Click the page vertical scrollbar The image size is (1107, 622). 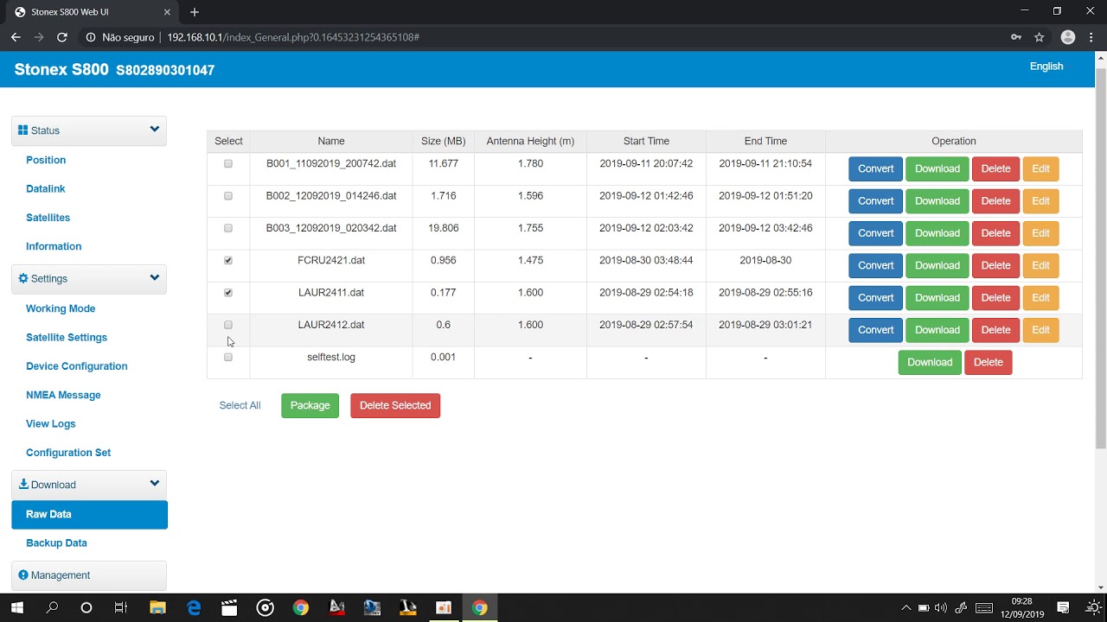[x=1100, y=259]
